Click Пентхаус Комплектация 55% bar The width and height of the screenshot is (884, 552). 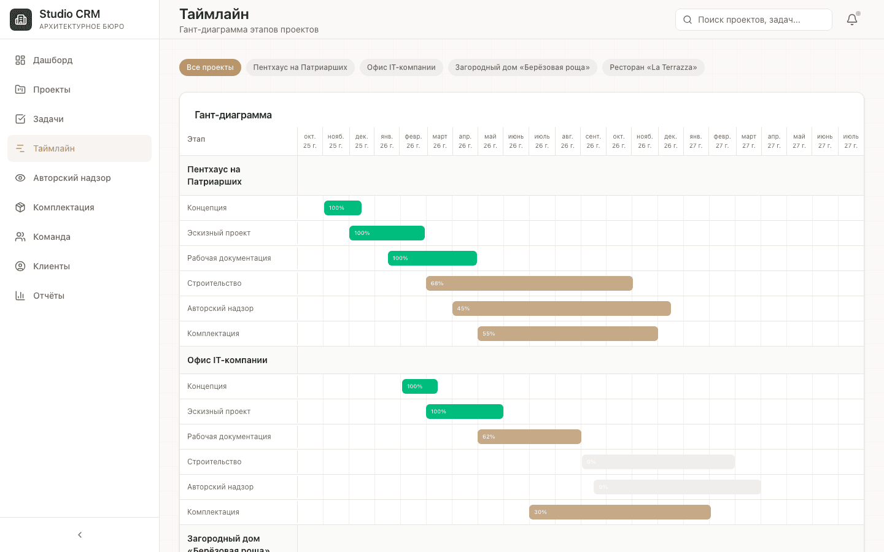(568, 334)
